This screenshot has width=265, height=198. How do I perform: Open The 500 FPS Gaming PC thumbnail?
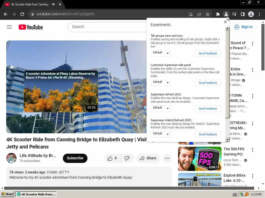coord(200,159)
